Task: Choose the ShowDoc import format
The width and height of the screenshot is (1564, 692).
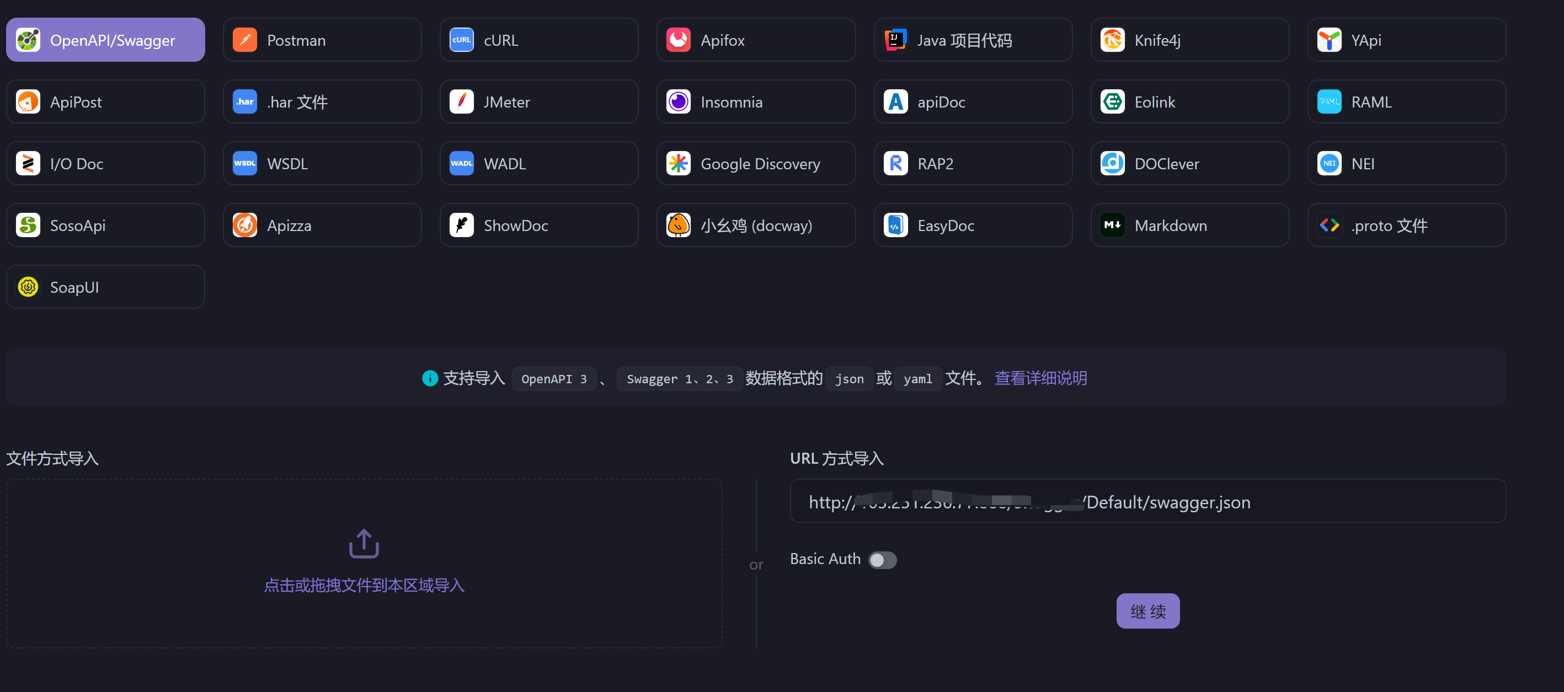Action: pos(539,225)
